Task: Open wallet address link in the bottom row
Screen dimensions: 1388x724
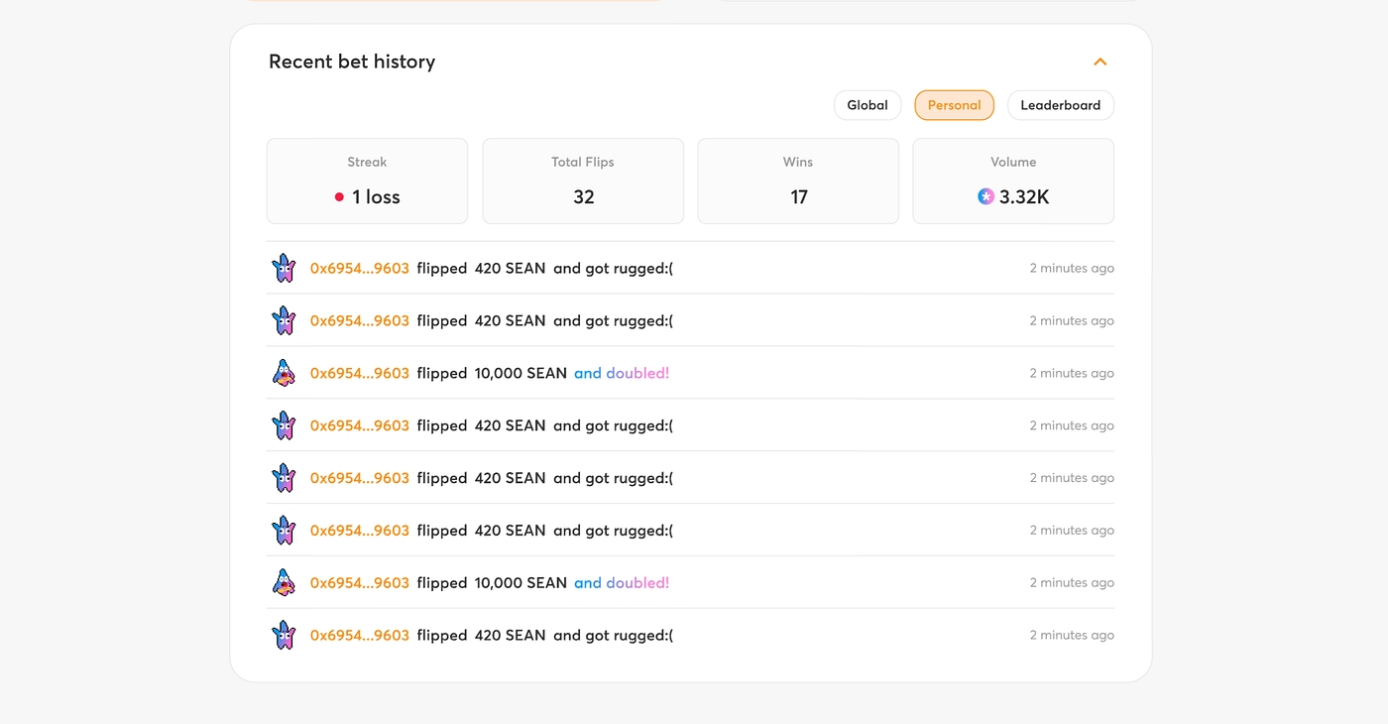Action: (359, 636)
